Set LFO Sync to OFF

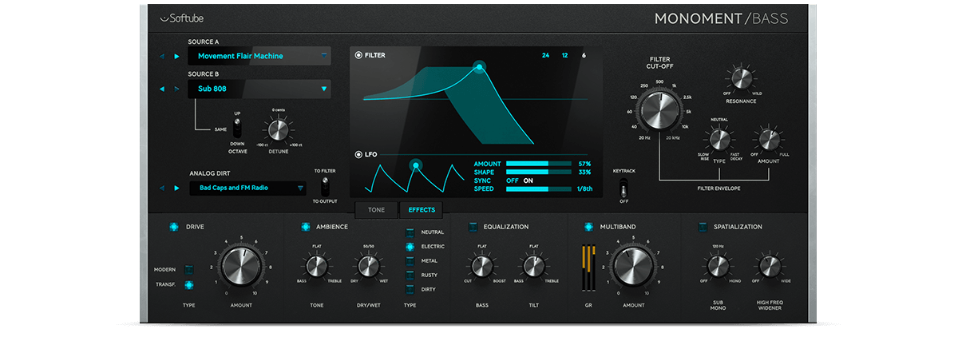[x=513, y=180]
